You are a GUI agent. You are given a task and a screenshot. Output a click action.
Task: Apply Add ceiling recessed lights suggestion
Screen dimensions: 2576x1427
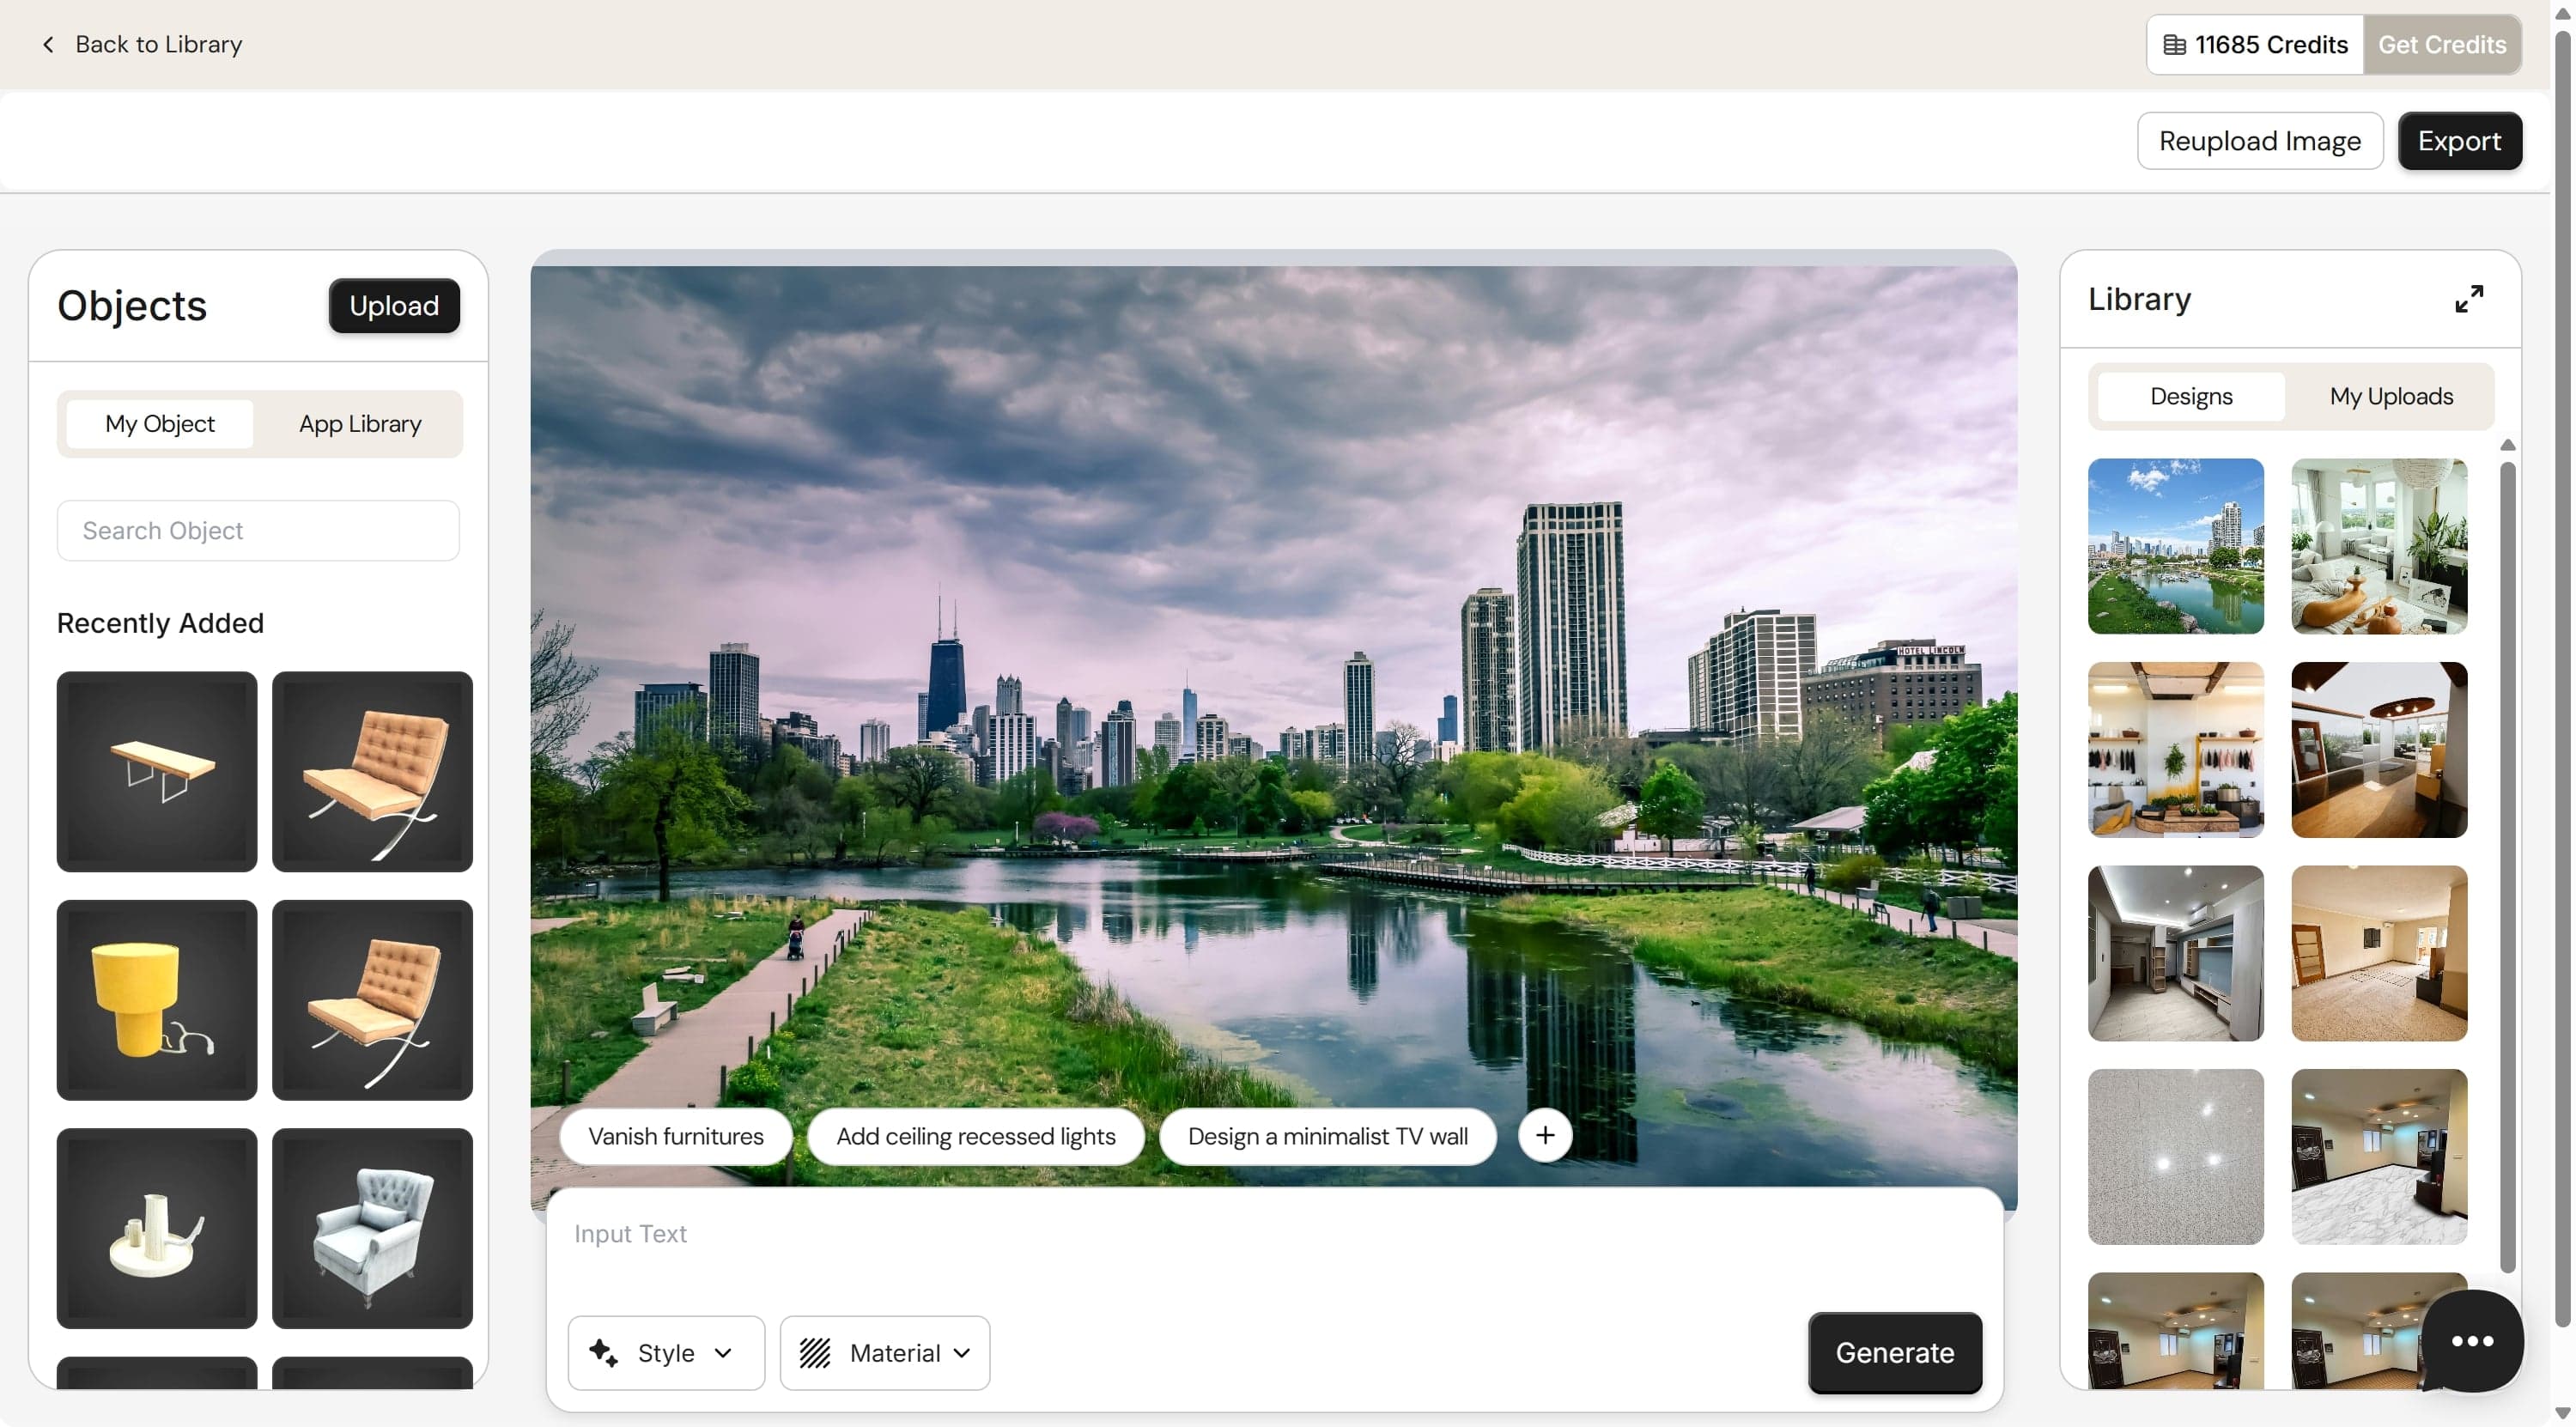coord(975,1135)
